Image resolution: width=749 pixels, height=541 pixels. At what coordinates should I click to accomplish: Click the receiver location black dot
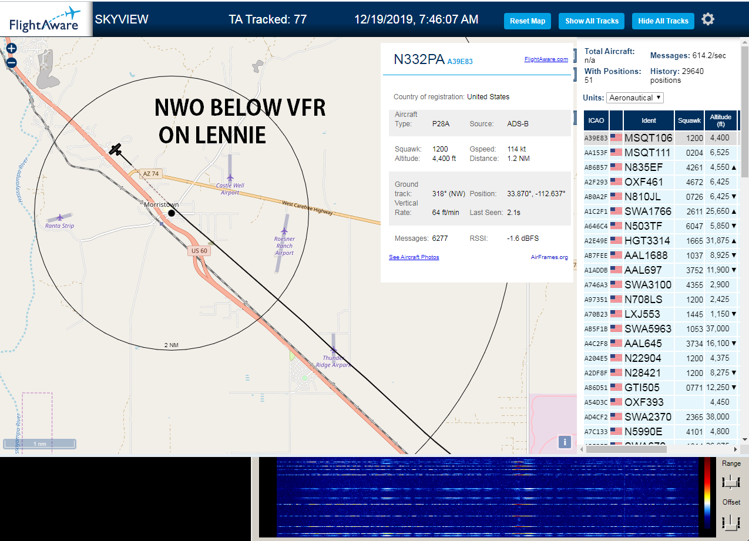click(172, 213)
